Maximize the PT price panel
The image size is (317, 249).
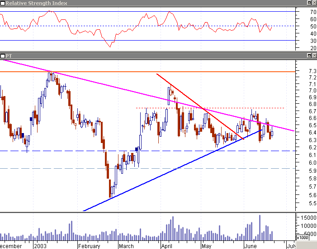[x=309, y=55]
